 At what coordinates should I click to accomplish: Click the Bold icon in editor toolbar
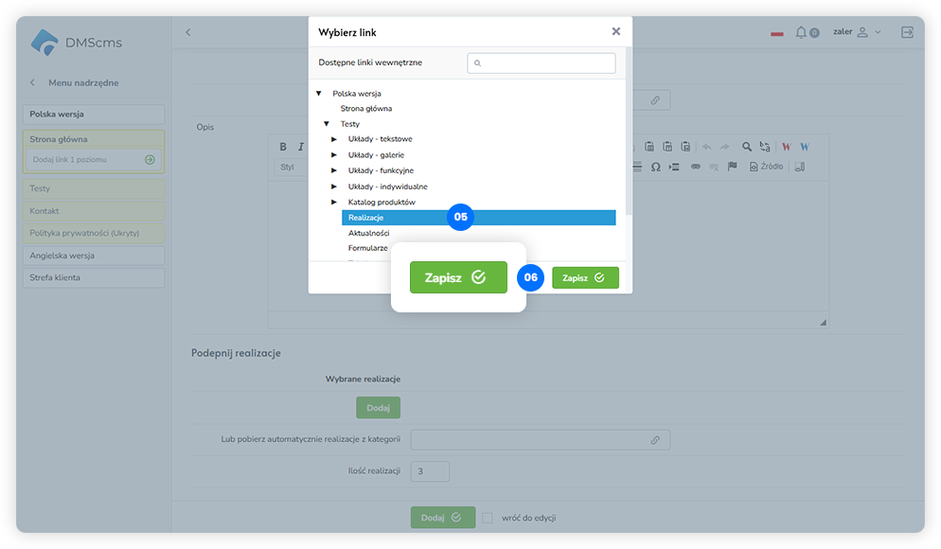tap(283, 147)
